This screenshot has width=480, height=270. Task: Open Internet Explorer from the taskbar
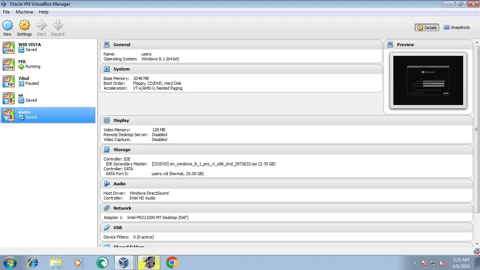click(33, 262)
